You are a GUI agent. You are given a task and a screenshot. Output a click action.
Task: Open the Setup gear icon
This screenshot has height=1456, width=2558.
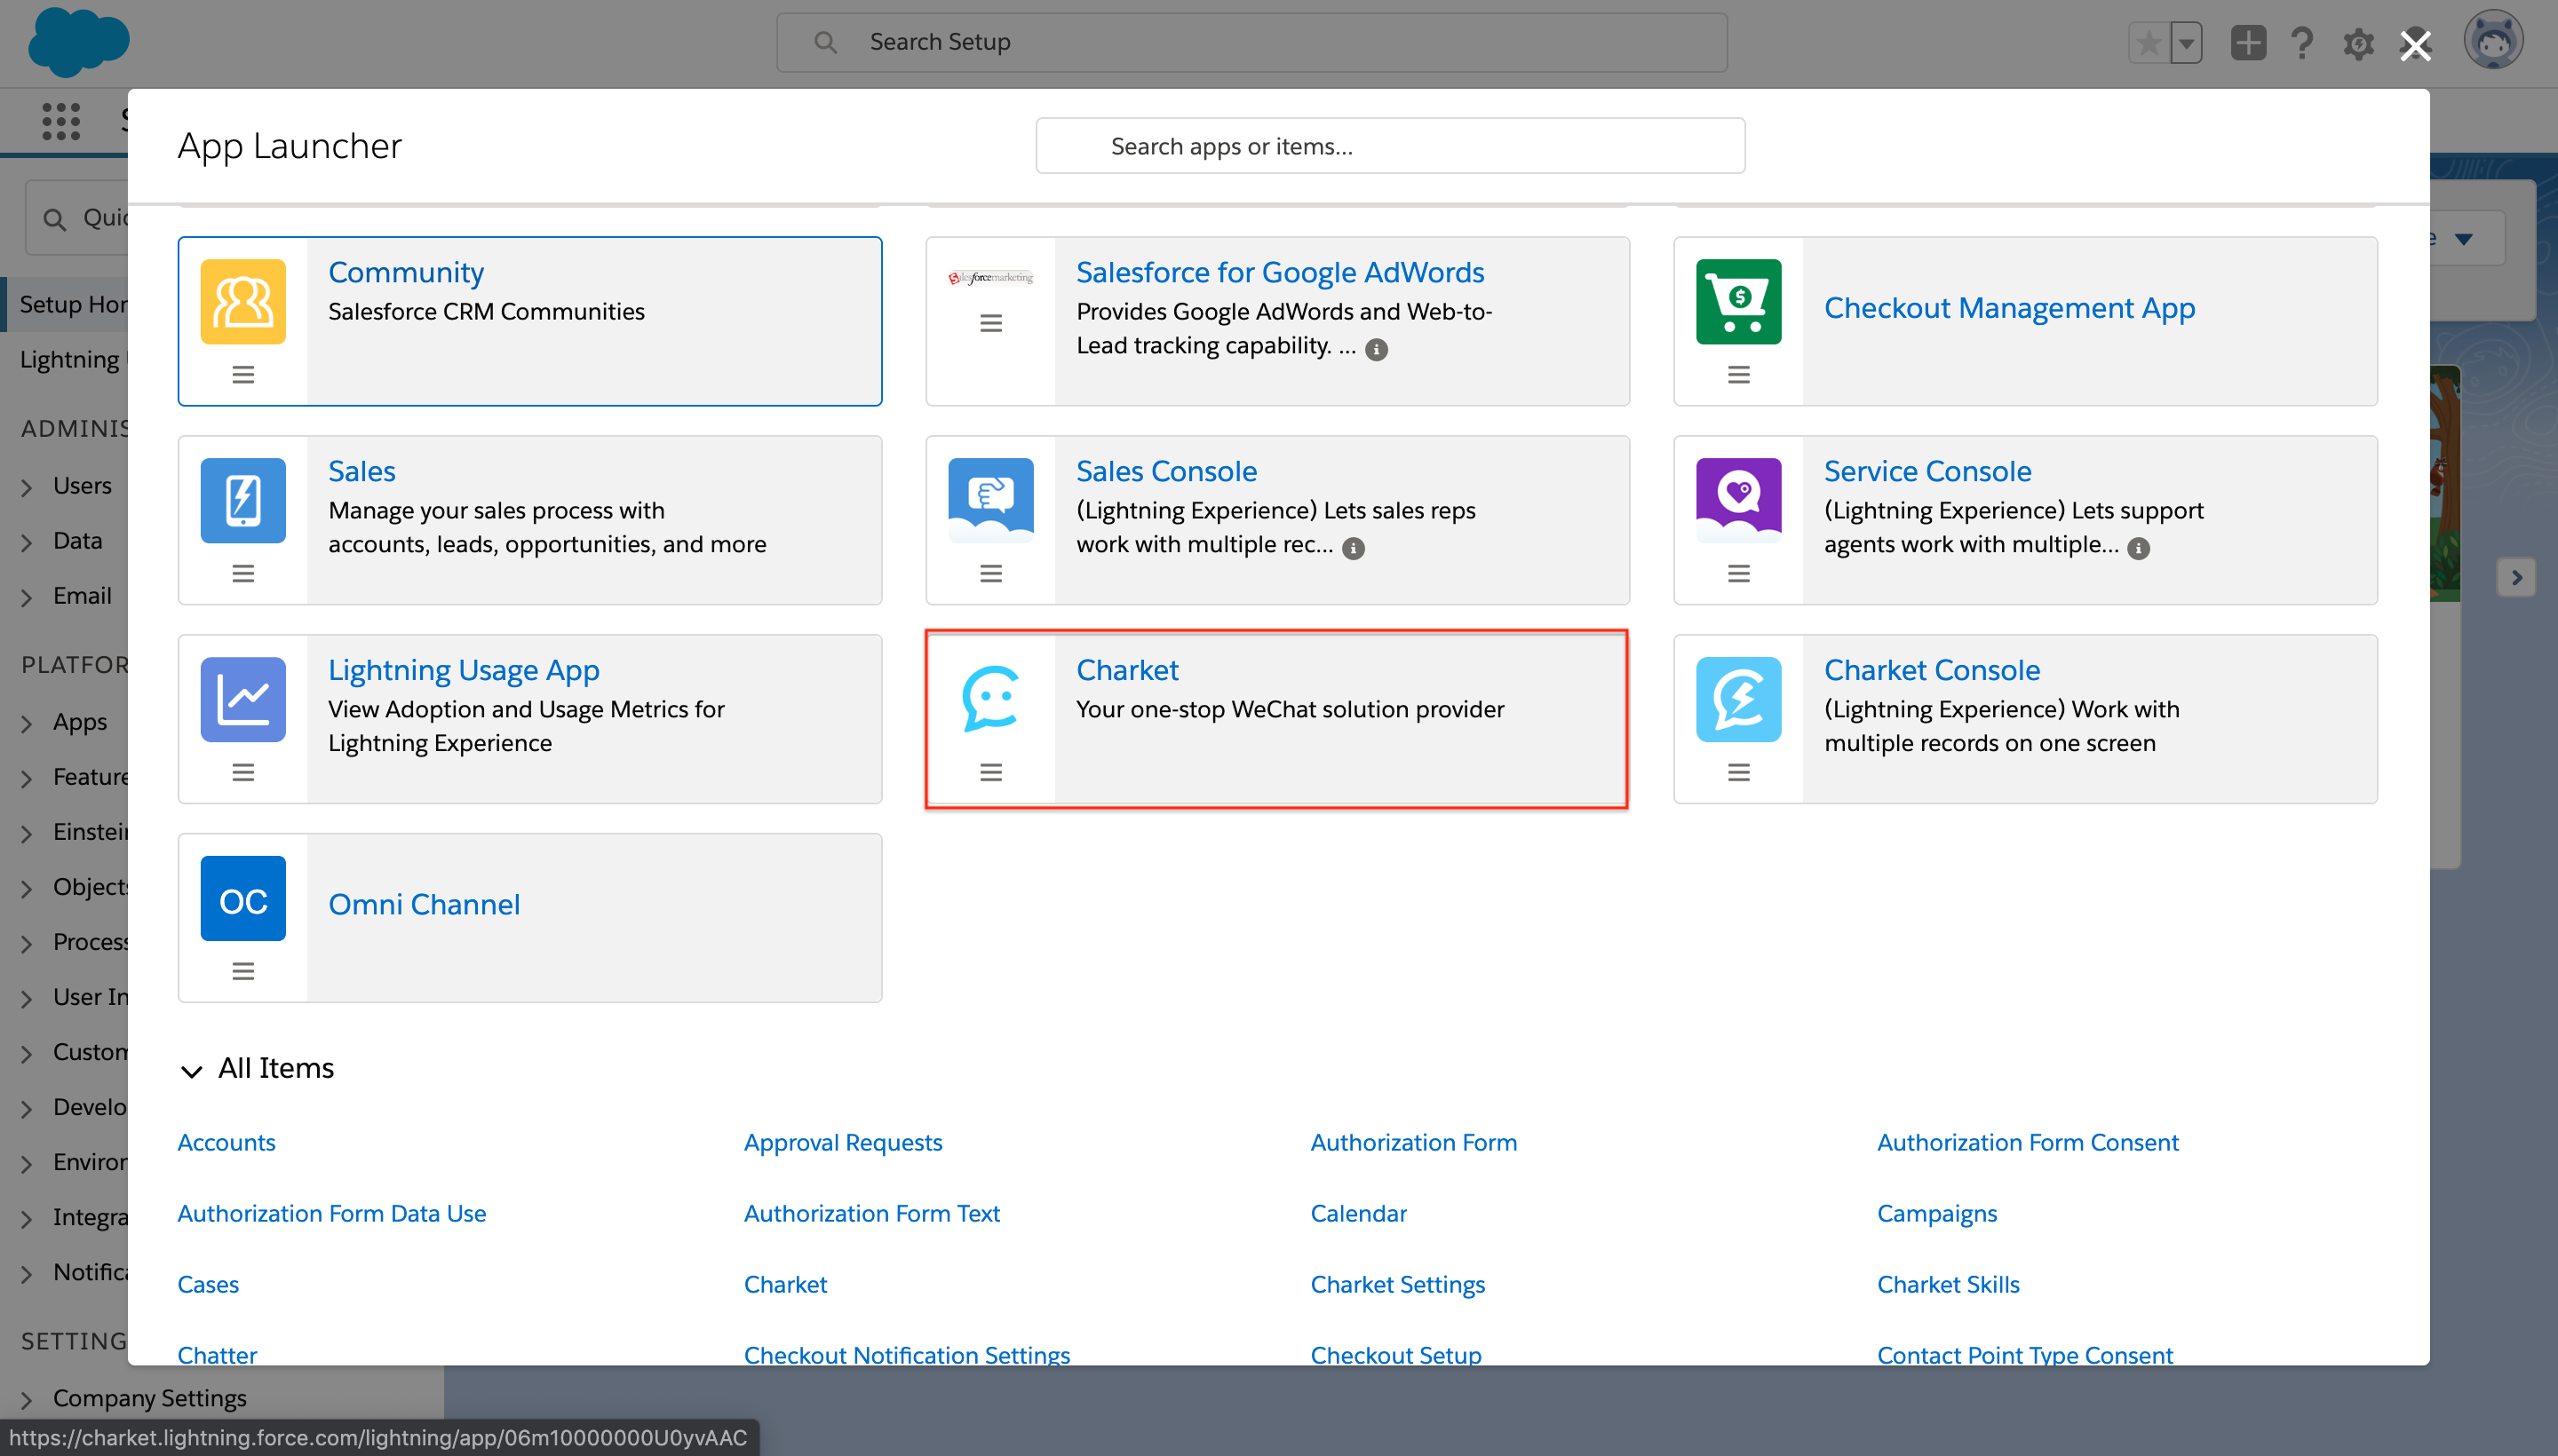pos(2358,43)
